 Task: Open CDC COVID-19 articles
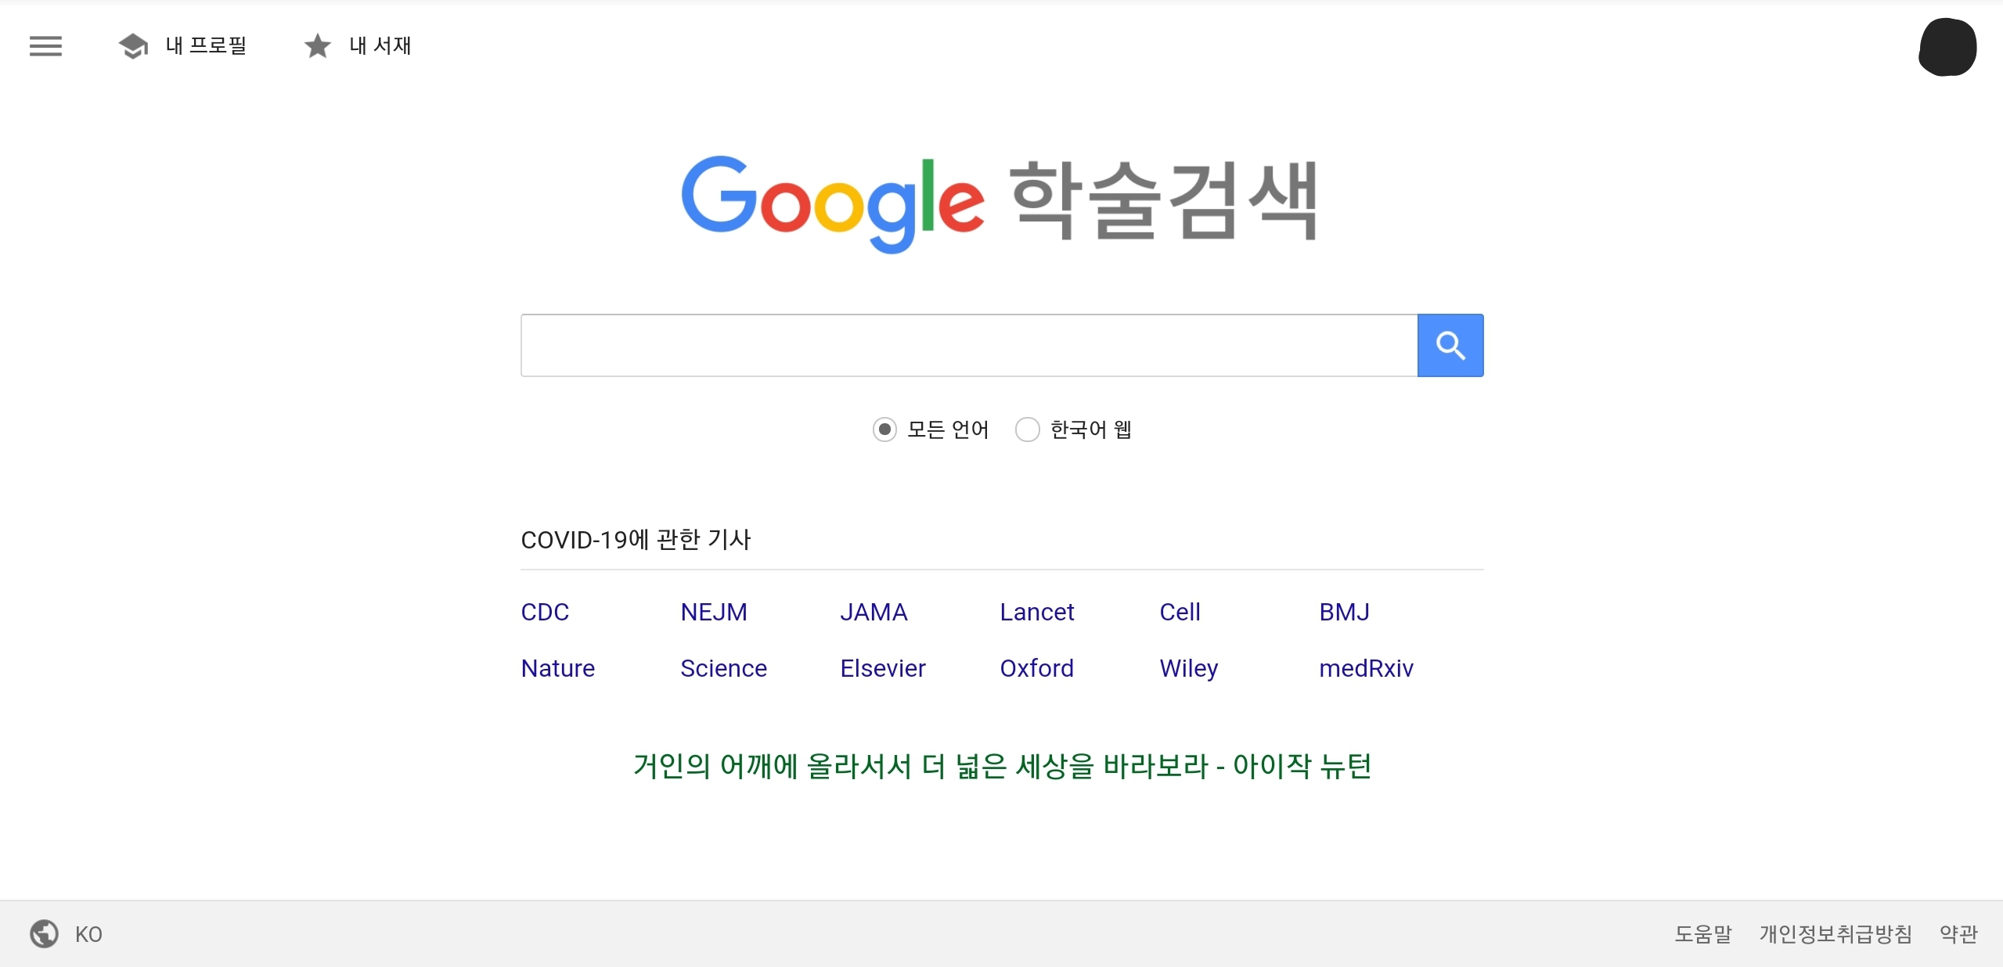(x=545, y=612)
